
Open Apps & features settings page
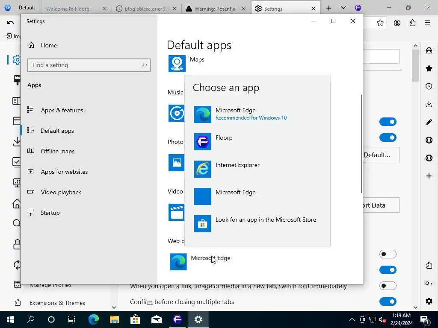click(x=55, y=110)
